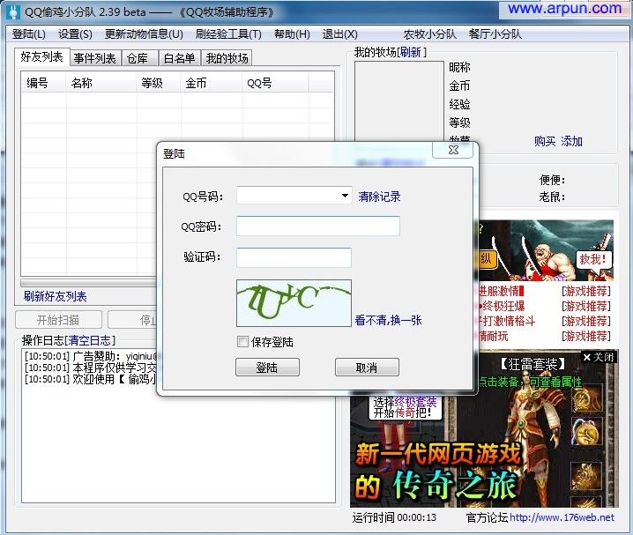Open the 农牧小分队 menu item
The image size is (633, 535).
click(430, 34)
